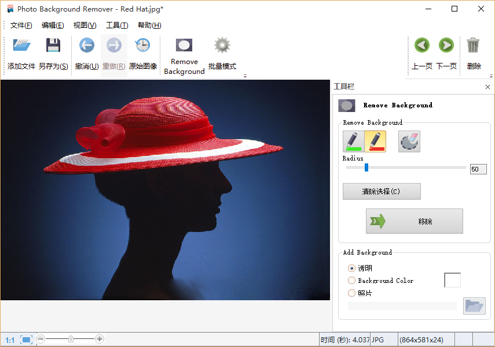Select the eraser tool in Remove Background panel
The width and height of the screenshot is (495, 347).
click(x=409, y=141)
